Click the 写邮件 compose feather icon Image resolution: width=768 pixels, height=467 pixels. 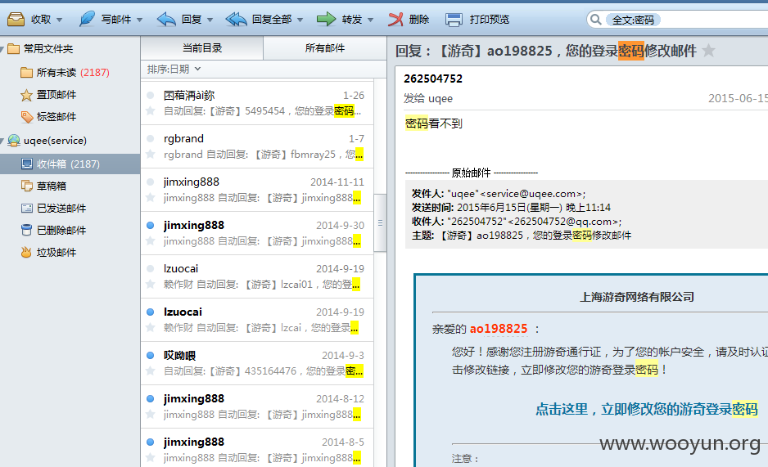click(x=87, y=19)
